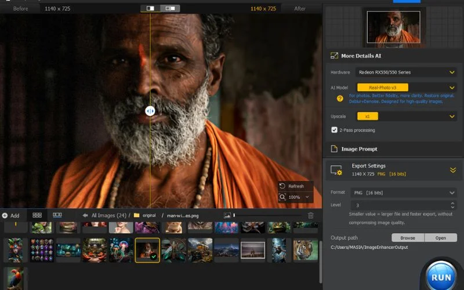Select the teal game assets thumbnail
This screenshot has width=464, height=290.
coord(68,251)
